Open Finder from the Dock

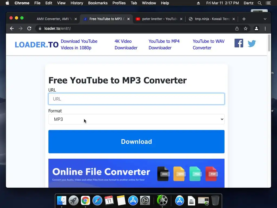[x=62, y=200]
